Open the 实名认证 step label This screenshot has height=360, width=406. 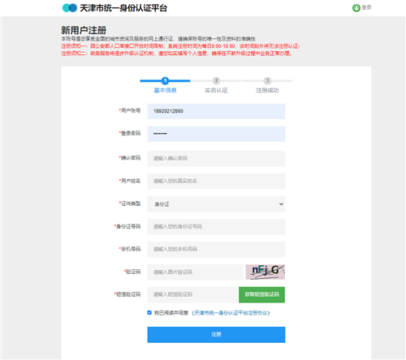(x=216, y=90)
